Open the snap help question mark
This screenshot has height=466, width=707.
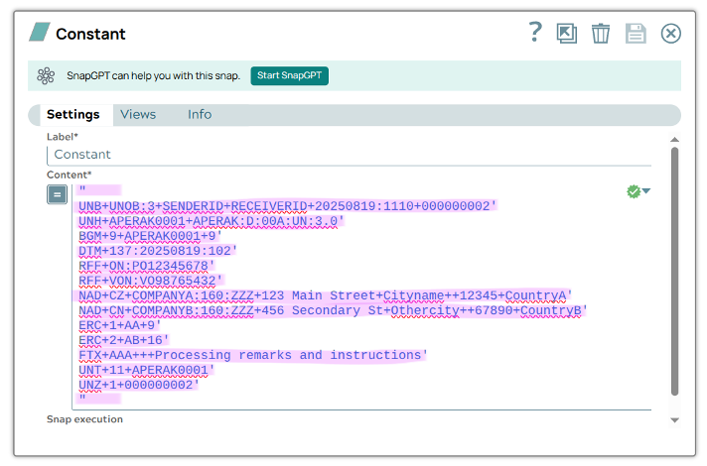click(535, 33)
